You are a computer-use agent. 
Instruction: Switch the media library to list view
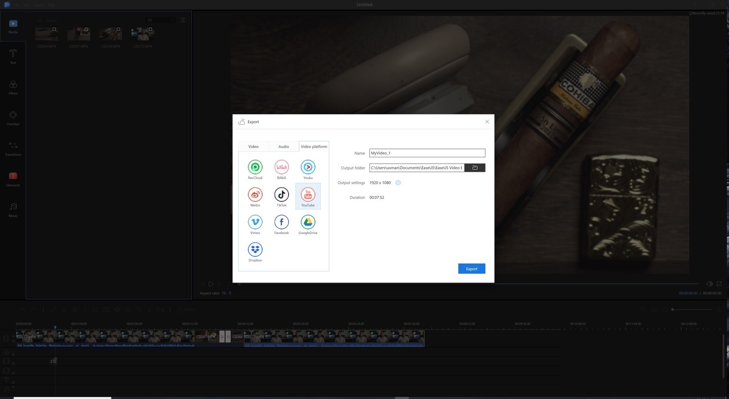(183, 20)
